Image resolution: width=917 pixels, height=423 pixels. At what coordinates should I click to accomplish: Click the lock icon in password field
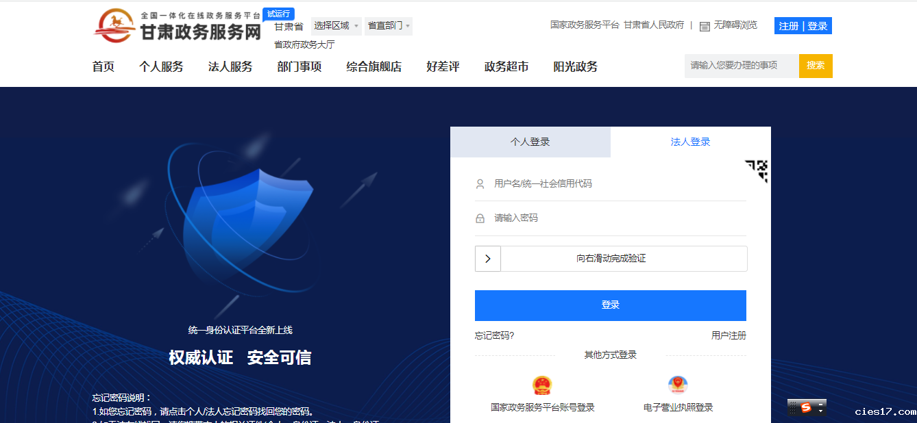(x=481, y=218)
